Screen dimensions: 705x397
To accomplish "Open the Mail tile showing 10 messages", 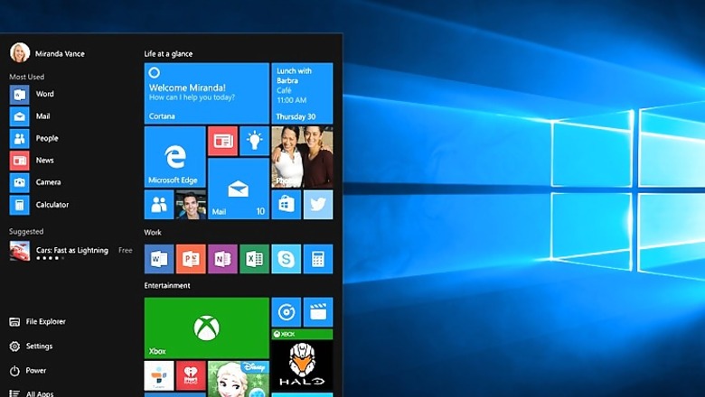I will (239, 189).
